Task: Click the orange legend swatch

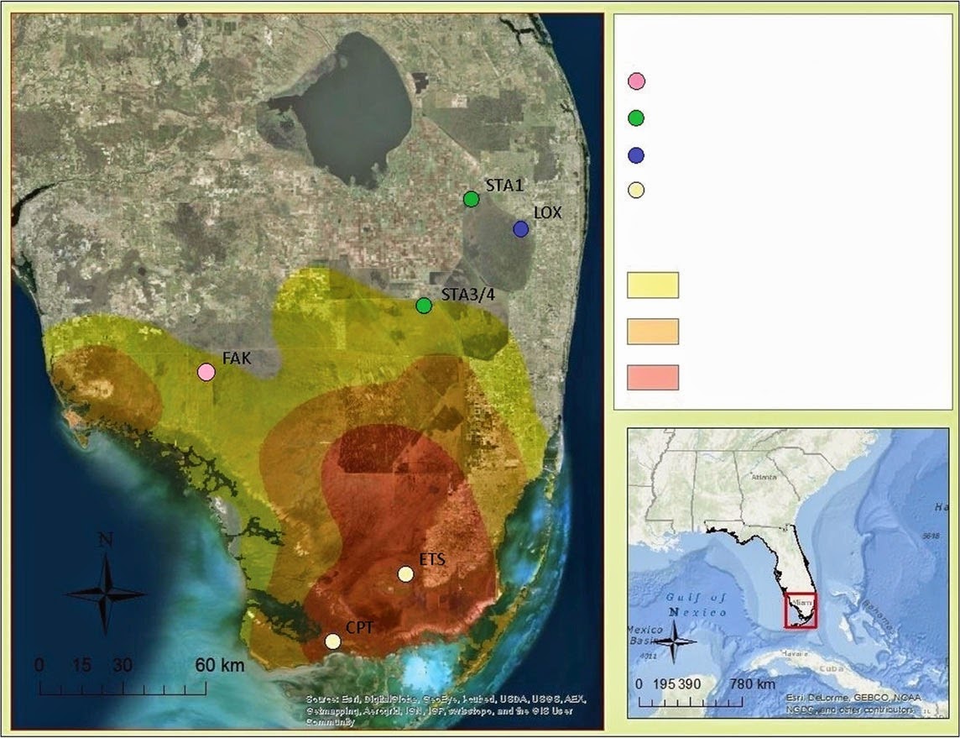Action: point(653,332)
